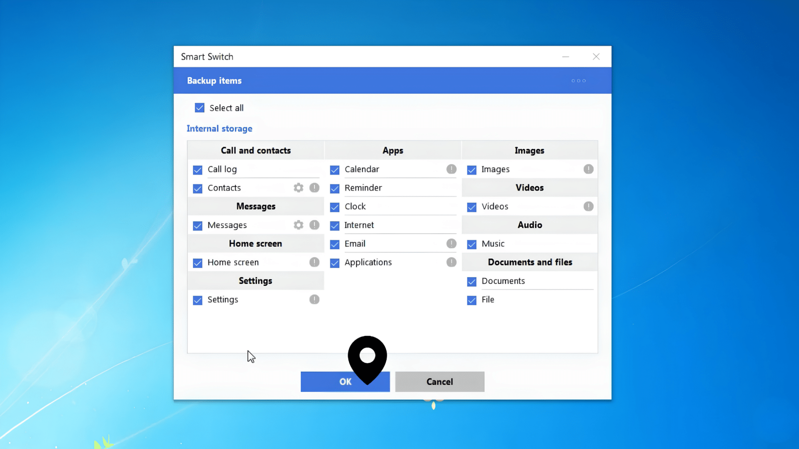Uncheck the Settings checkbox
The image size is (799, 449).
[x=198, y=300]
